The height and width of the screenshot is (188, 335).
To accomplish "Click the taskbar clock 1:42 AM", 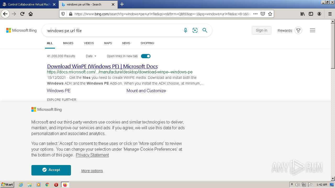I will click(322, 185).
